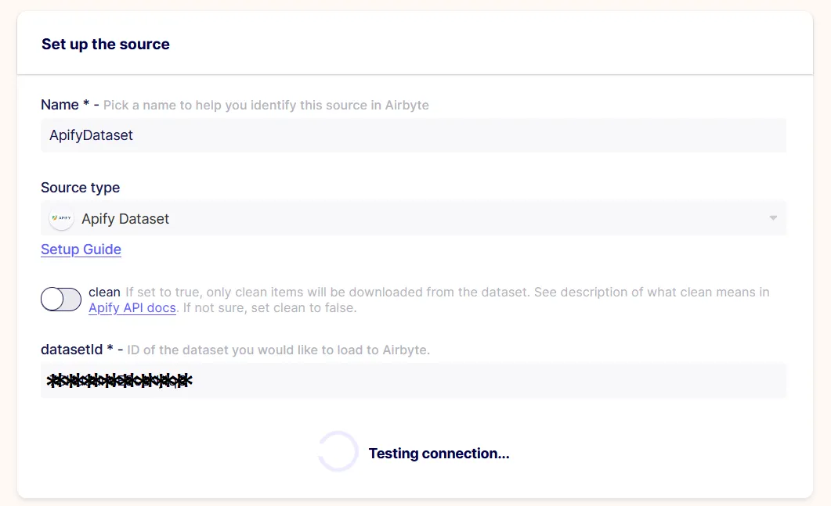Open the Apify API docs link

(x=132, y=307)
